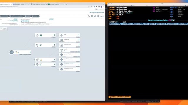The height and width of the screenshot is (105, 188).
Task: Select the root application node icon
Action: pos(12,52)
